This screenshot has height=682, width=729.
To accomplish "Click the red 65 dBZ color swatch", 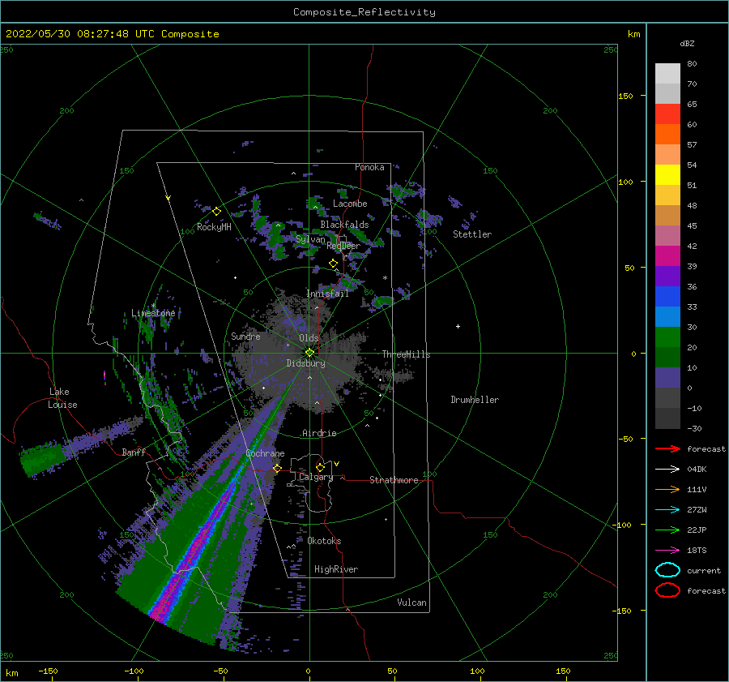I will tap(667, 114).
